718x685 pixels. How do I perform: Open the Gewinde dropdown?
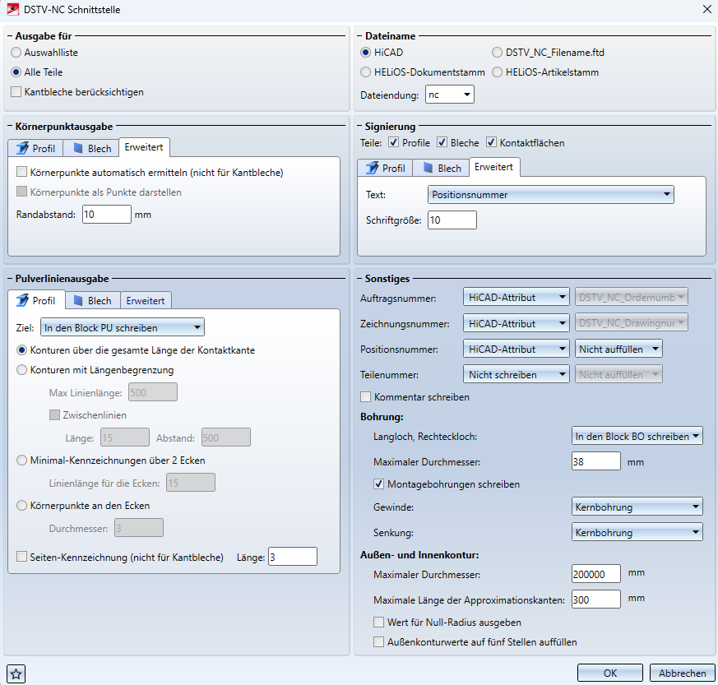click(x=637, y=507)
